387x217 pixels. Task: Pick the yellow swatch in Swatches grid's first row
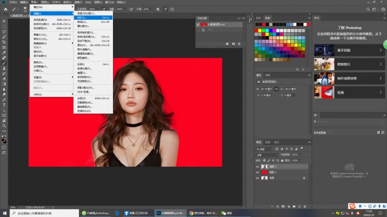click(260, 31)
